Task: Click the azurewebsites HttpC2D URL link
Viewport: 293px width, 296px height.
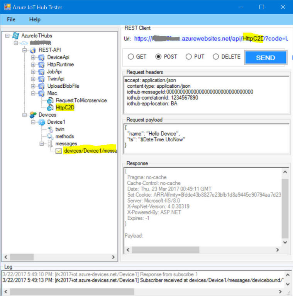Action: click(x=211, y=39)
